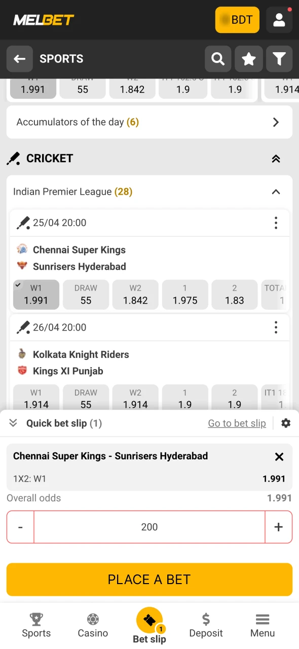299x649 pixels.
Task: Increase stake with the plus stepper
Action: [x=278, y=527]
